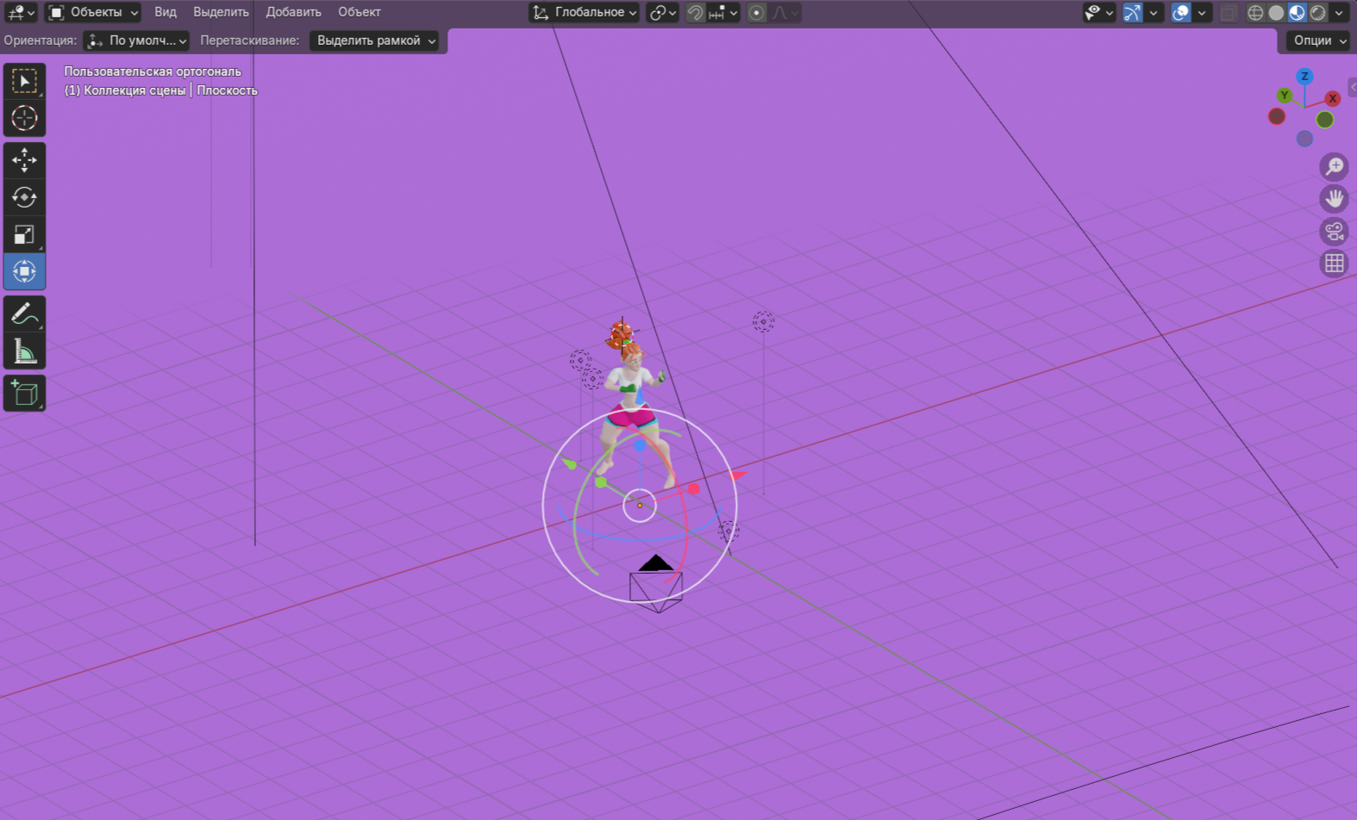Select the Scale tool

(x=24, y=234)
